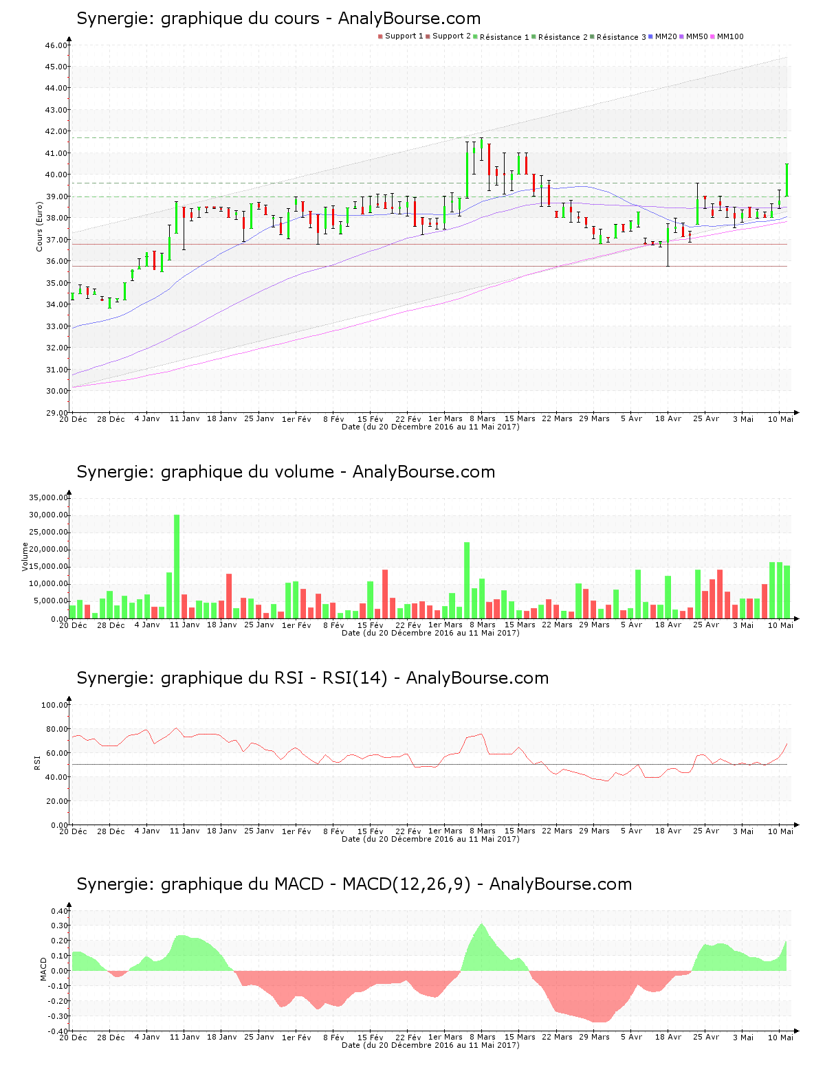
Task: Select the "Résistance 3" legend label
Action: (x=621, y=37)
